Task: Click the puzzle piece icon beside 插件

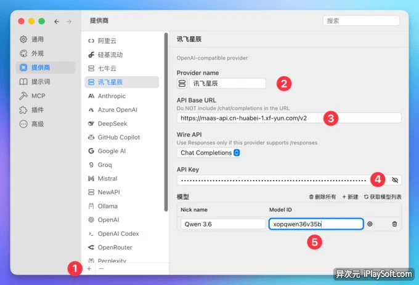Action: tap(23, 110)
